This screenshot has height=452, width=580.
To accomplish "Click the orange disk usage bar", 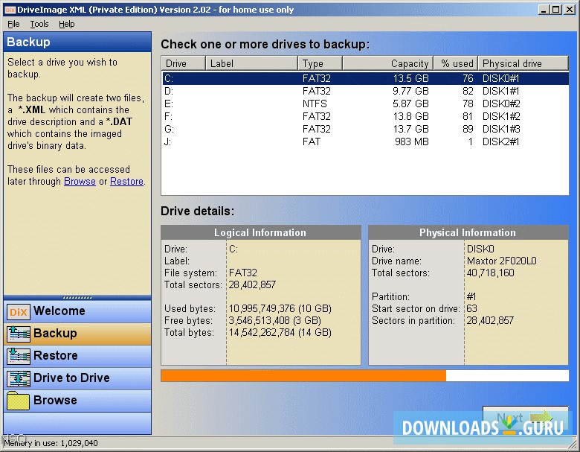I will (x=303, y=375).
